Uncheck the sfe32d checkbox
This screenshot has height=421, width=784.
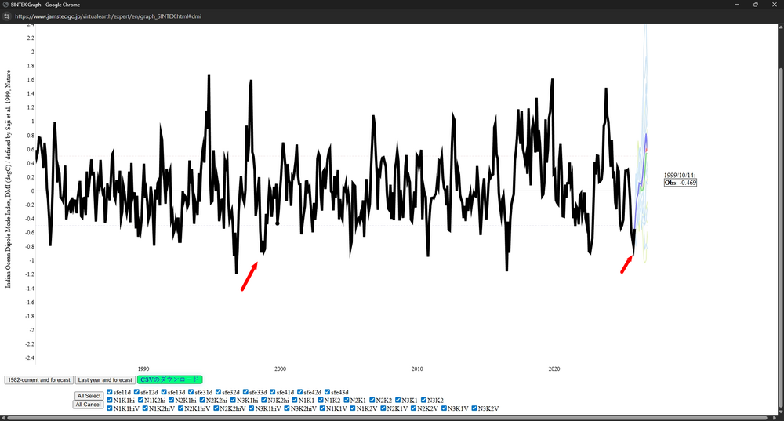tap(219, 392)
